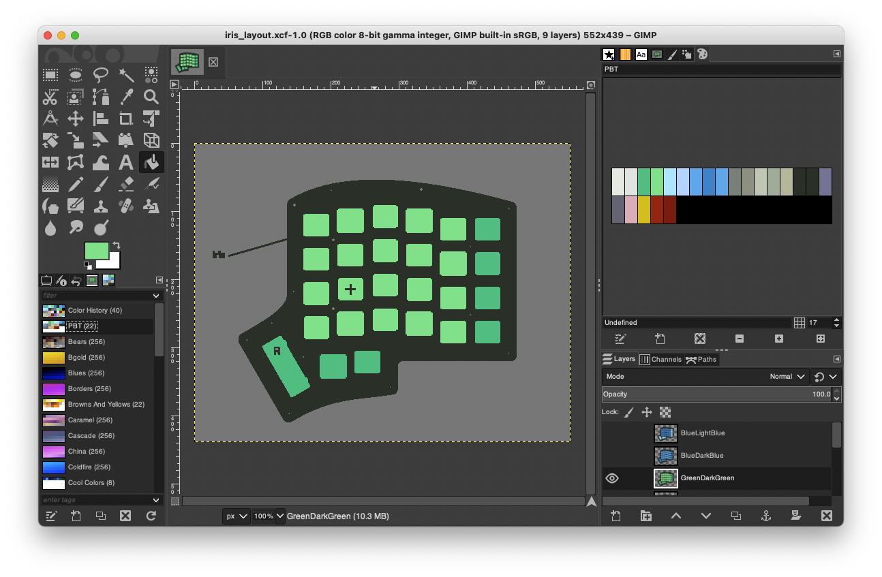Viewport: 882px width, 577px height.
Task: Open the px unit dropdown
Action: click(237, 516)
